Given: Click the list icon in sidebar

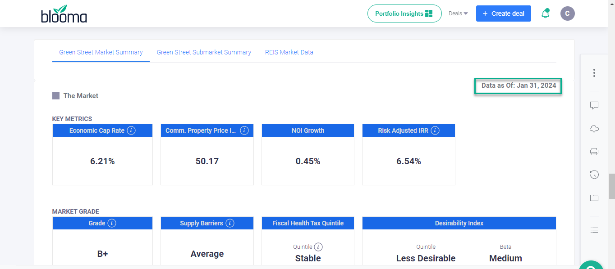Looking at the screenshot, I should (x=594, y=230).
